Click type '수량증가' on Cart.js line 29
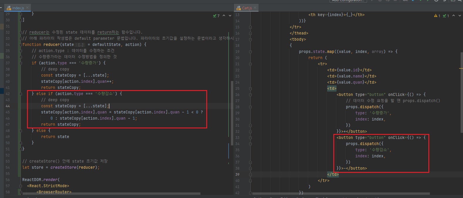The width and height of the screenshot is (463, 198). [x=373, y=113]
